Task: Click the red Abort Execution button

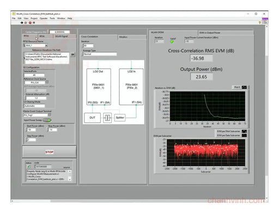Action: tap(30, 23)
